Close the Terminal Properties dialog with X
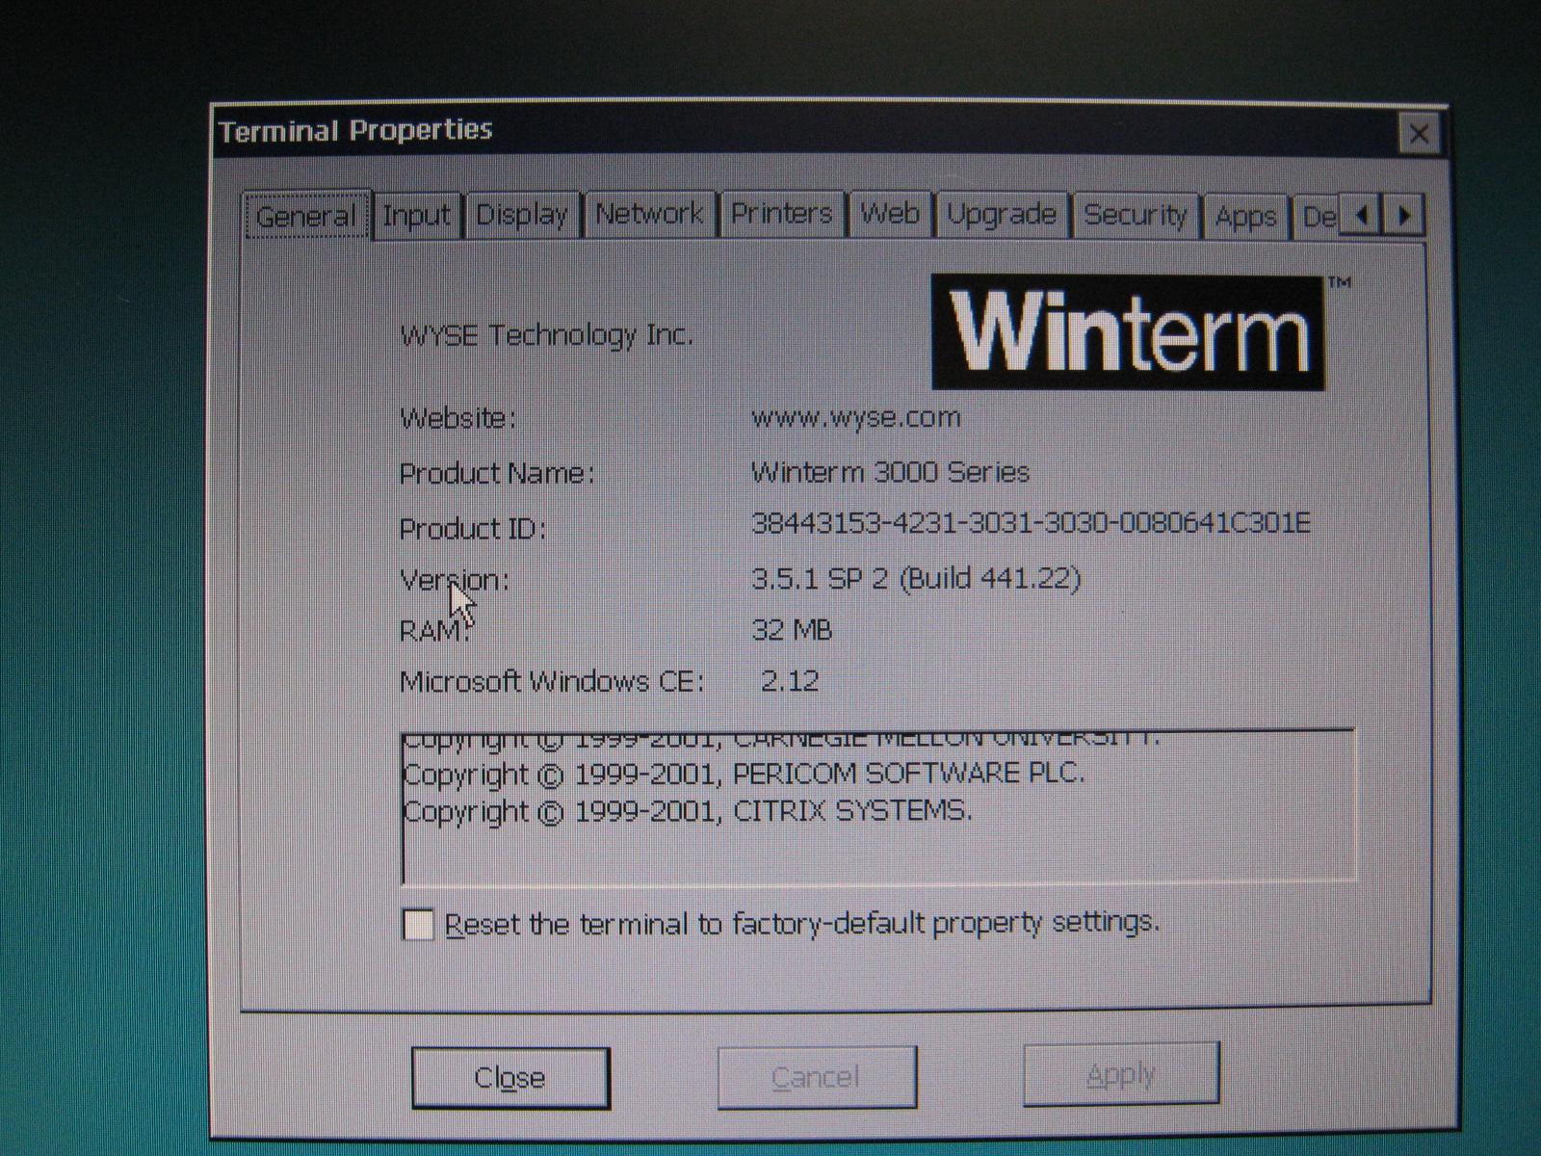Viewport: 1541px width, 1156px height. point(1419,134)
